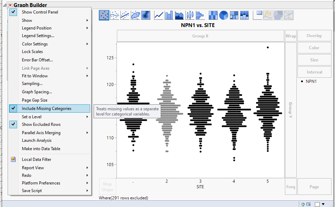Open the data table icon in status bar

click(309, 205)
